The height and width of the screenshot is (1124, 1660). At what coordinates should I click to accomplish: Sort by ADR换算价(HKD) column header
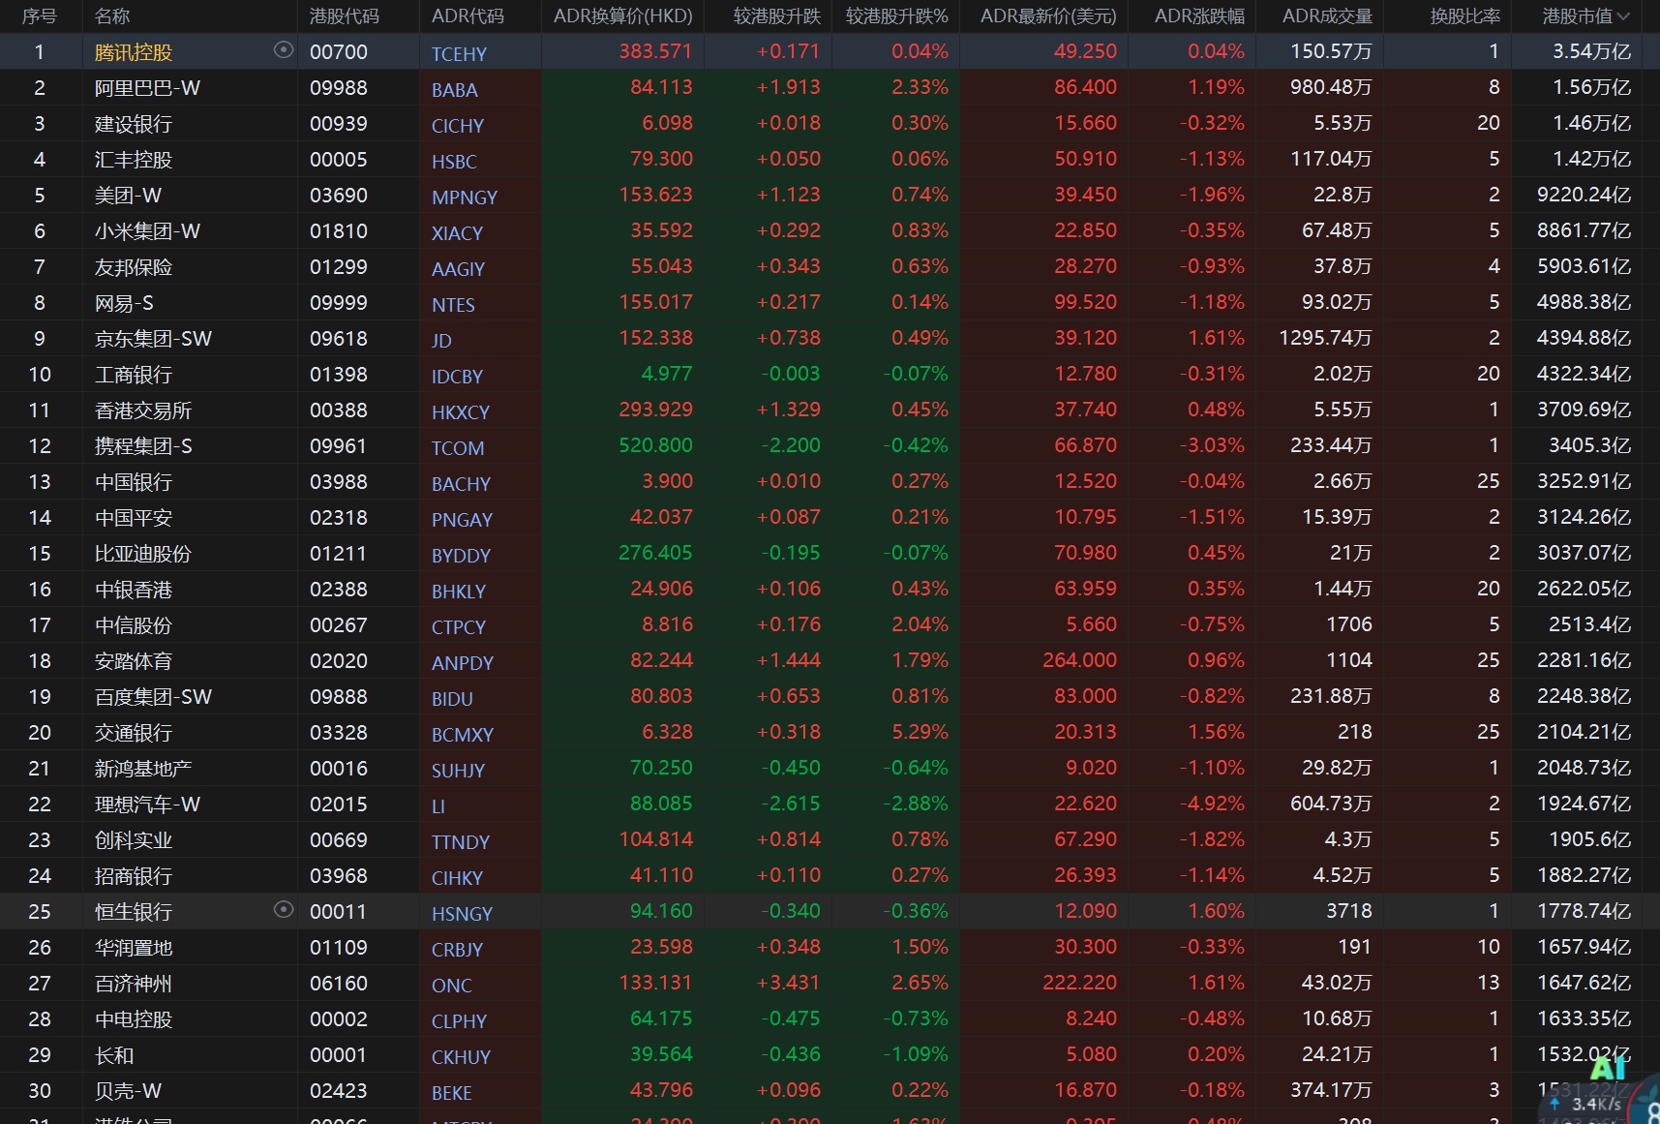coord(622,16)
